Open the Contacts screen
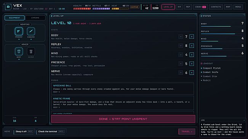This screenshot has width=248, height=139. pos(216,7)
